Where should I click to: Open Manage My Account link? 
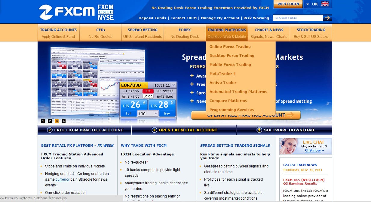[220, 18]
